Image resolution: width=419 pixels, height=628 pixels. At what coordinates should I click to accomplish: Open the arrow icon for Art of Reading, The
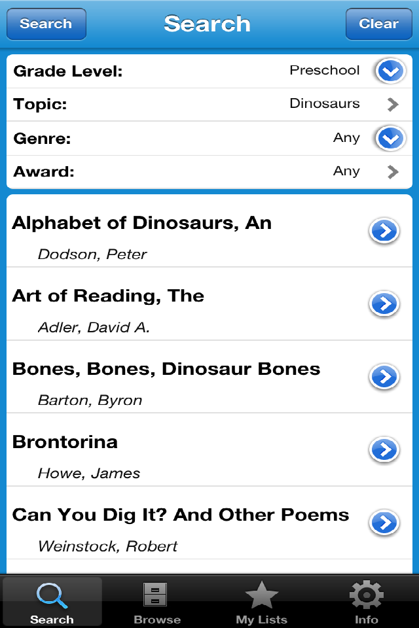[384, 304]
